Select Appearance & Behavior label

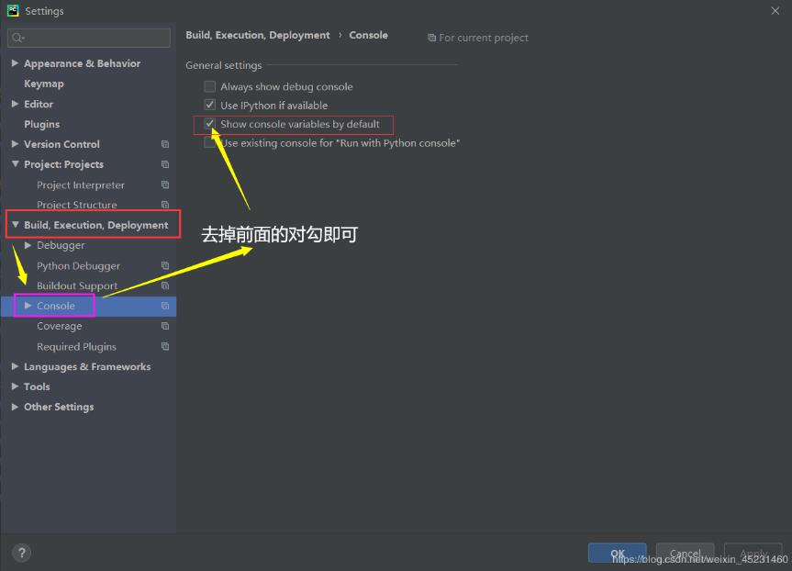pos(82,63)
